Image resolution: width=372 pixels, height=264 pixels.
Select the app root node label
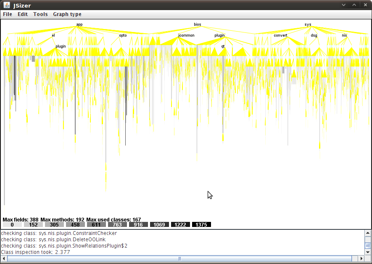(79, 24)
